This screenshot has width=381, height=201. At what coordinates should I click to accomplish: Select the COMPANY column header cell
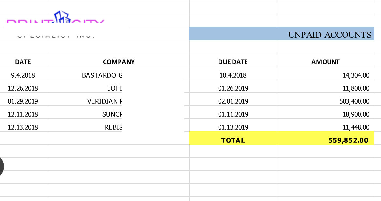coord(119,62)
